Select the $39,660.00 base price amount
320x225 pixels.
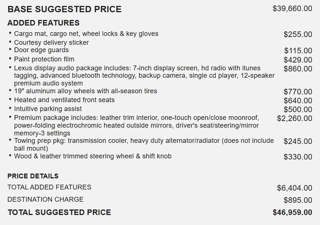click(x=292, y=9)
